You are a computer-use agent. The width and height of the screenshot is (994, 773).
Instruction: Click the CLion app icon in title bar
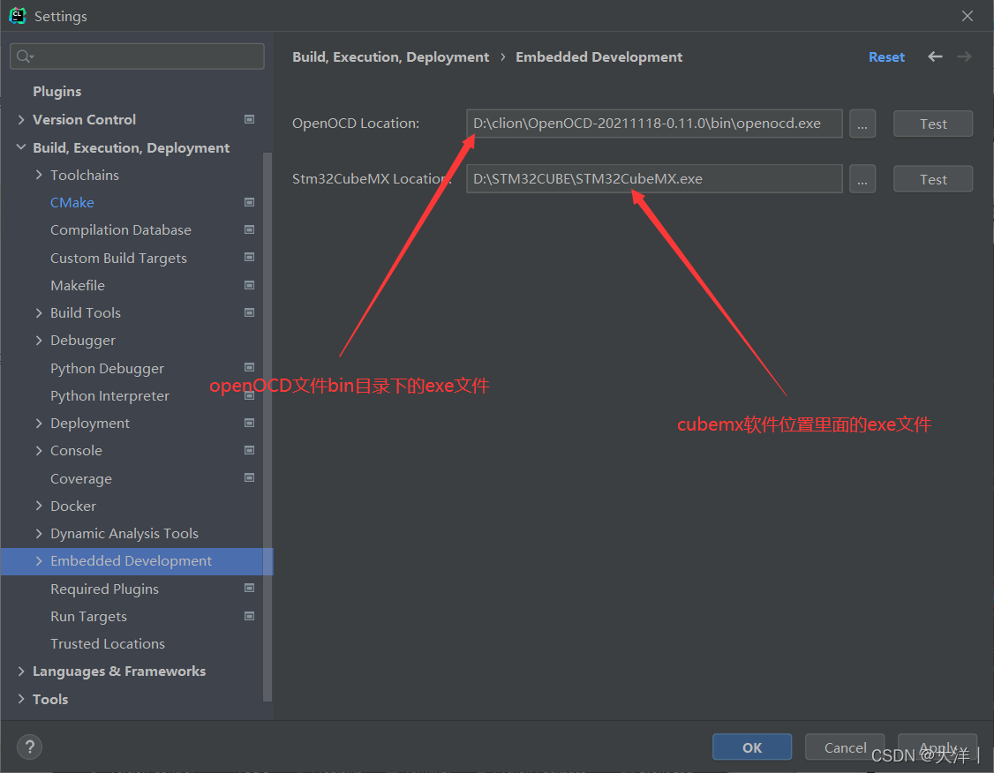tap(17, 16)
